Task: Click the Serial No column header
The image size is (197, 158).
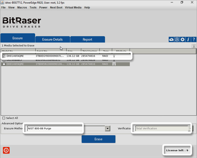Action: tap(51, 51)
